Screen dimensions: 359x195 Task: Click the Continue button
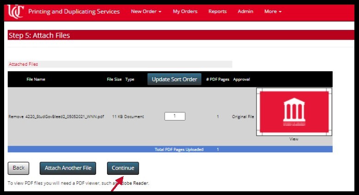tap(123, 168)
